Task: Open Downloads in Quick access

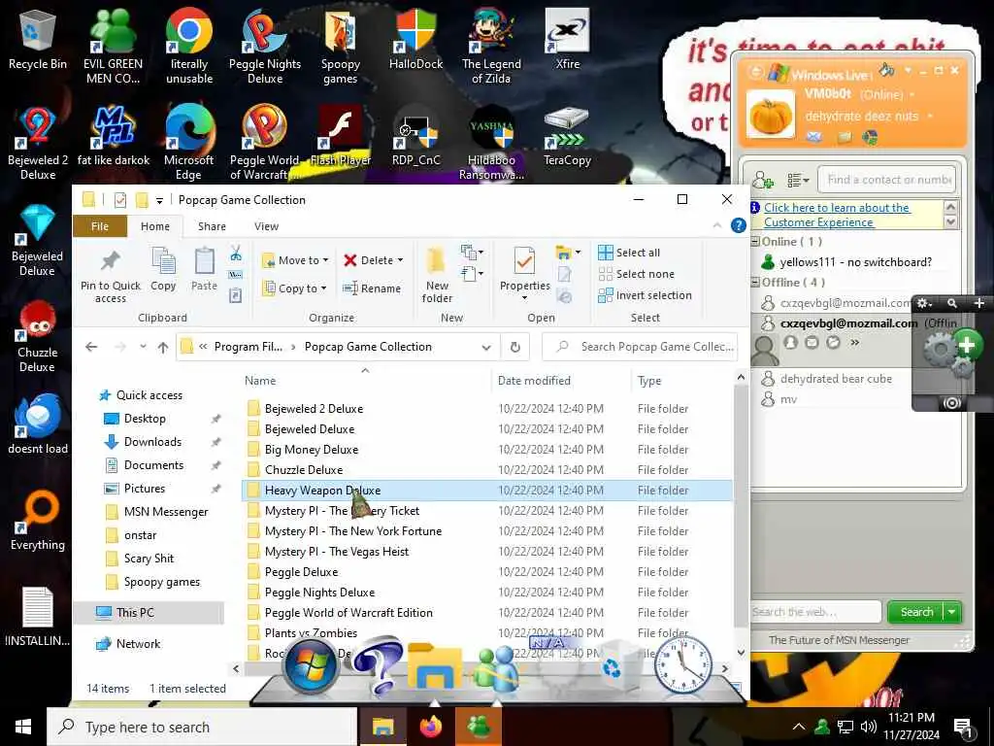Action: tap(152, 442)
